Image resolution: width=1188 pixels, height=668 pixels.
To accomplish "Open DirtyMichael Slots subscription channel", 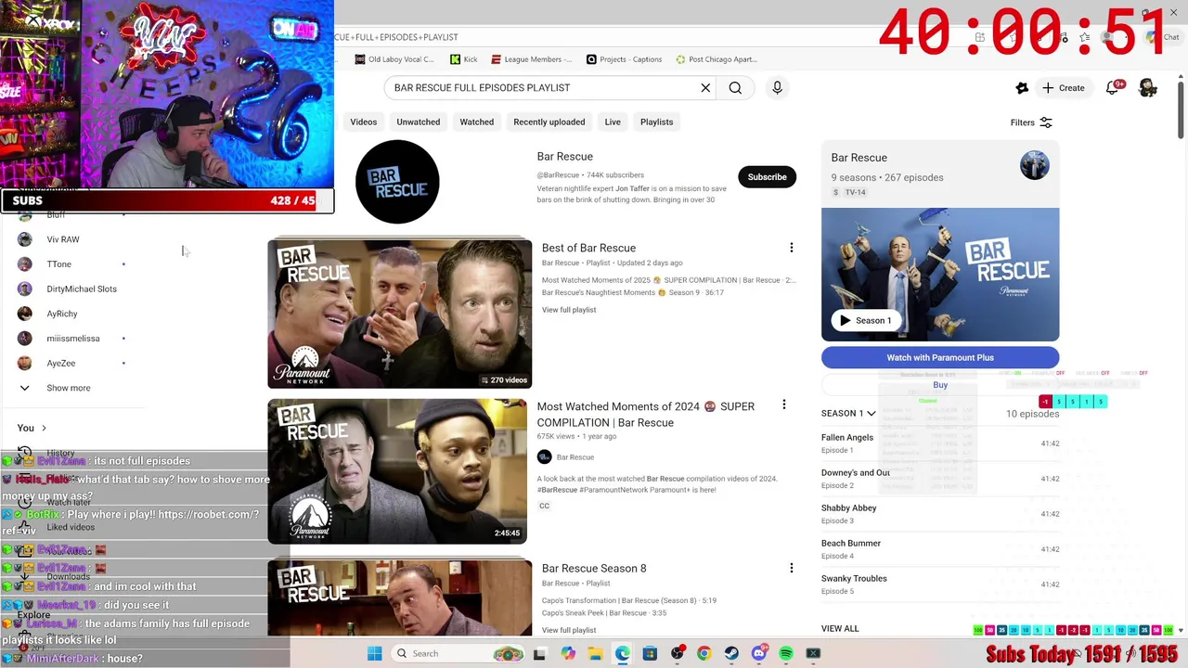I will (x=82, y=289).
